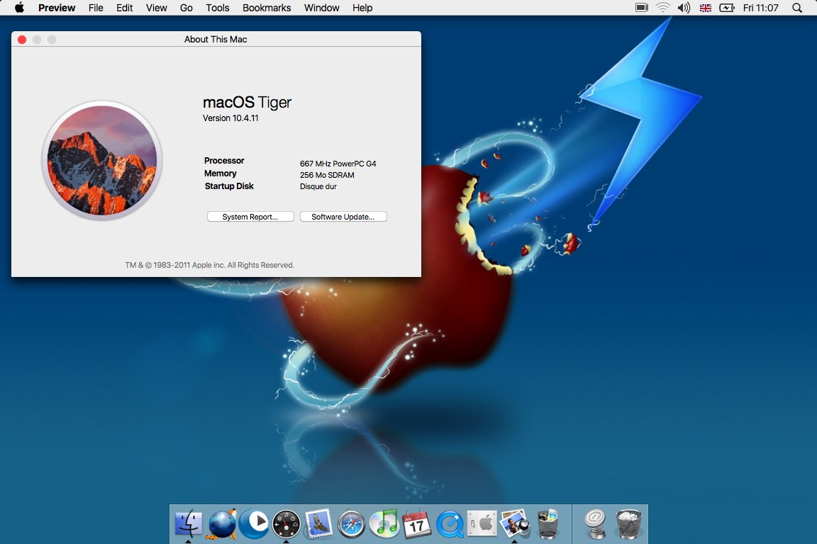Open the Go menu

(186, 8)
